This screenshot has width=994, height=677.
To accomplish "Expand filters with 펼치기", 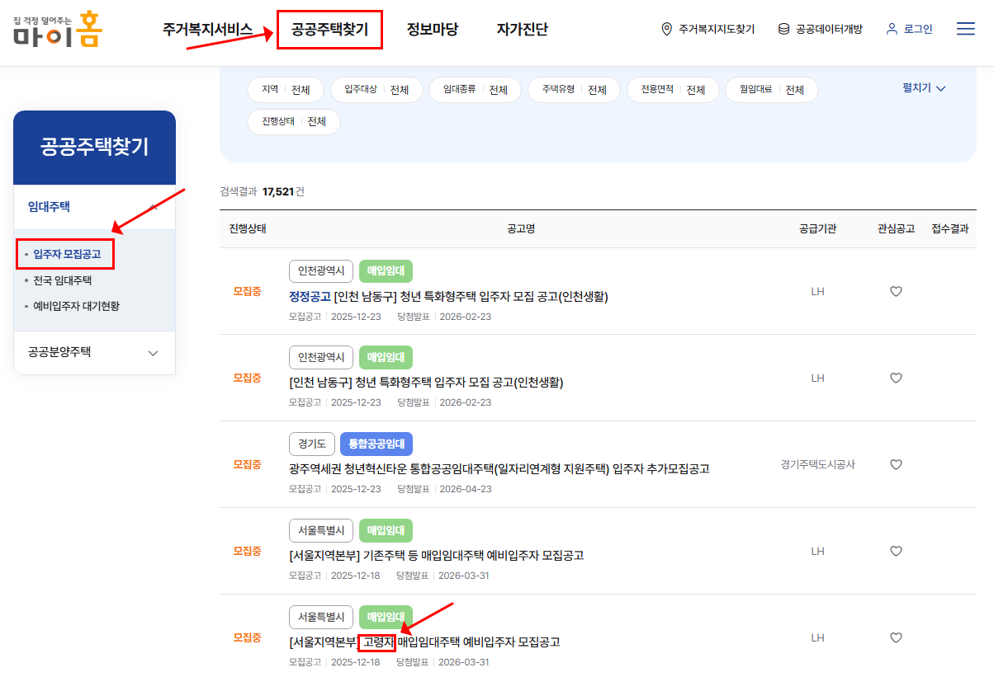I will (x=924, y=88).
